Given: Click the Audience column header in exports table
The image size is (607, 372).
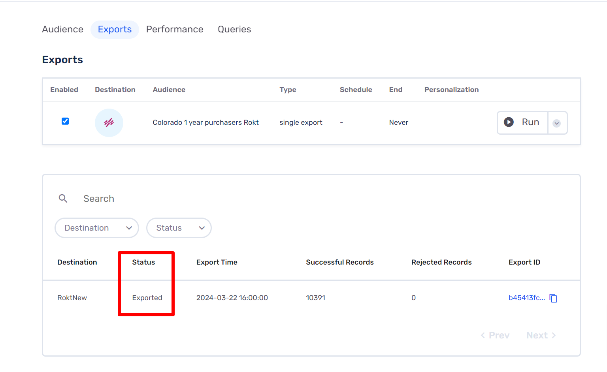Looking at the screenshot, I should tap(169, 90).
